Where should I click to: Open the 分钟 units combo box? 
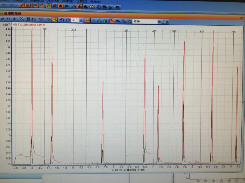point(147,21)
